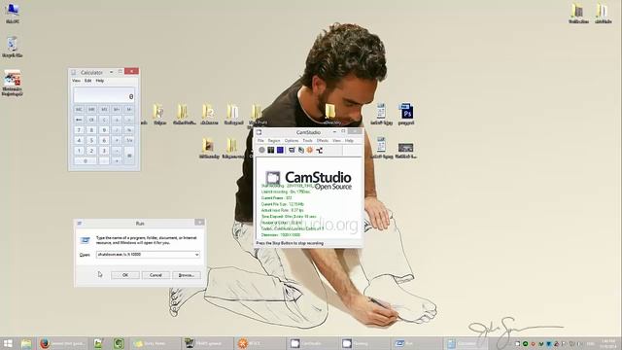Image resolution: width=622 pixels, height=350 pixels.
Task: Switch to the Run taskbar button
Action: pos(416,343)
